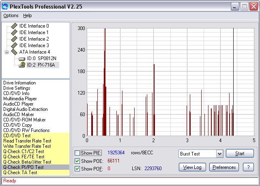Viewport: 260px width, 186px height.
Task: Minimize the PlexTools window
Action: coord(235,6)
